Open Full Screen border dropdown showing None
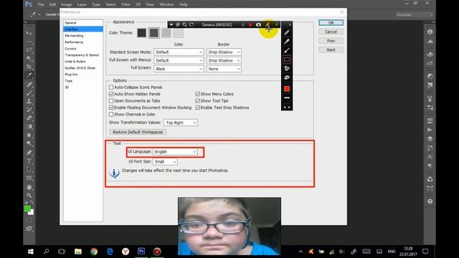 pos(224,69)
